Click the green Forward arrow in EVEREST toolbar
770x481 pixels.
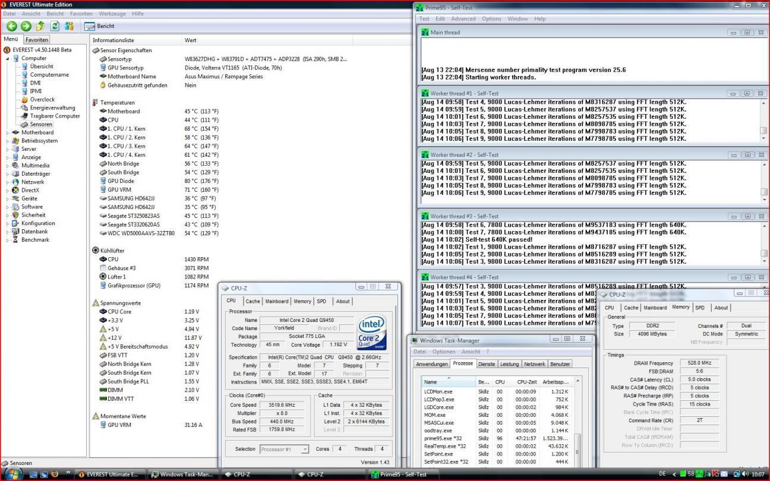(26, 26)
